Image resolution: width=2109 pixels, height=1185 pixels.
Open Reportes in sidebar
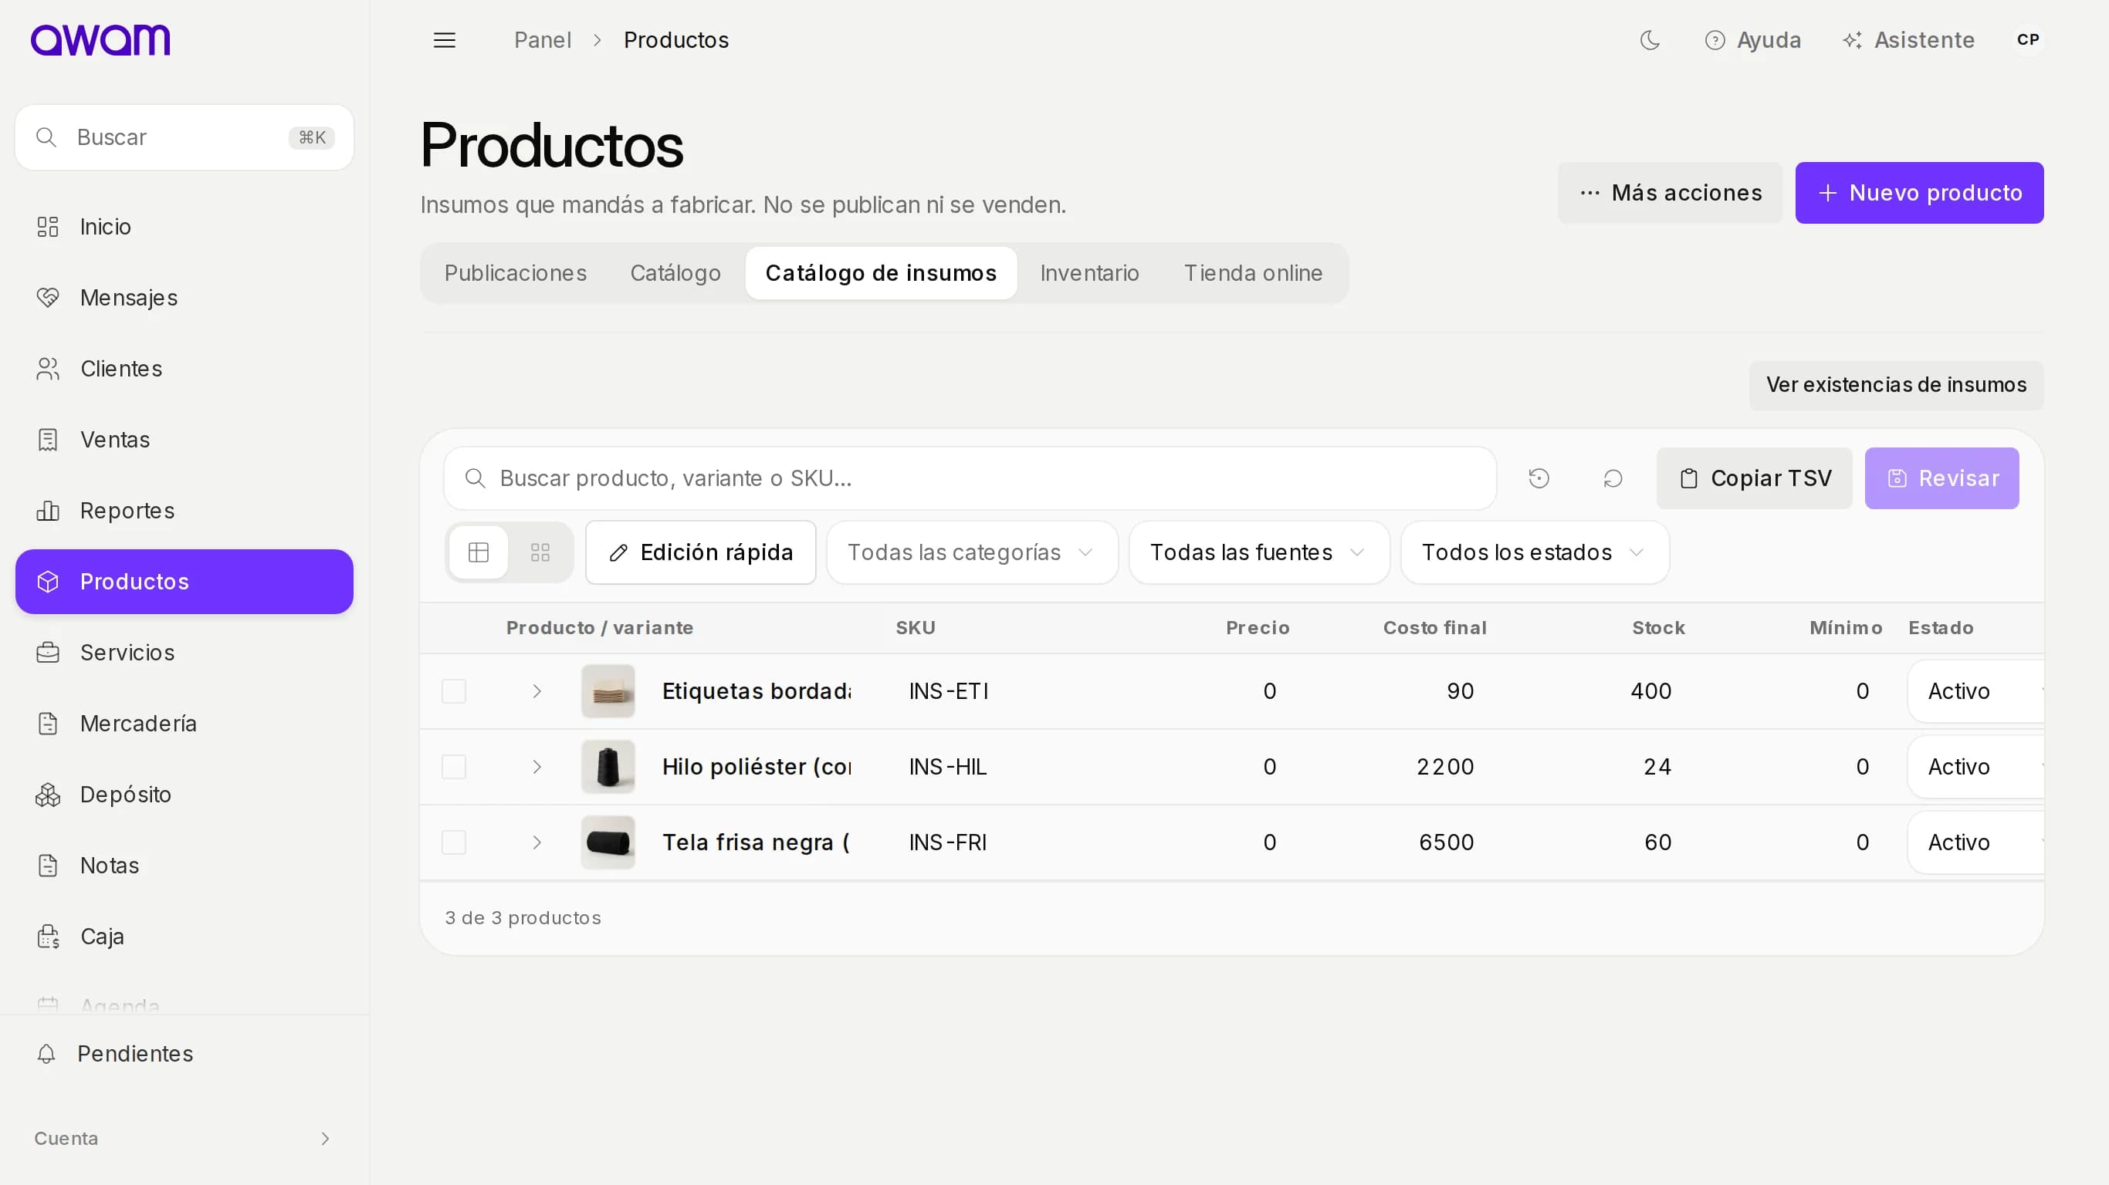tap(184, 511)
